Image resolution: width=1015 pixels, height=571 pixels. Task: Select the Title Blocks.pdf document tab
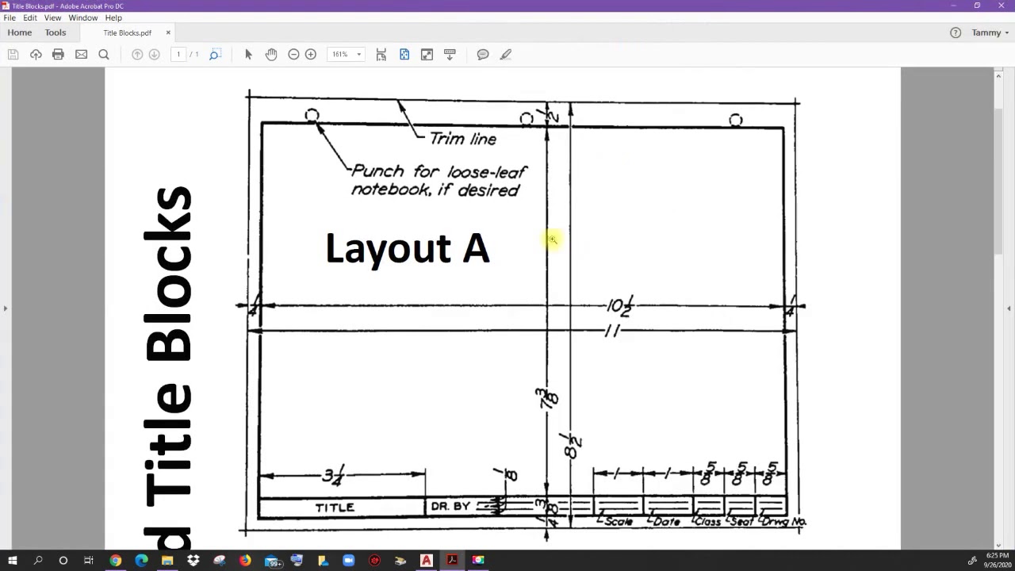pyautogui.click(x=127, y=33)
